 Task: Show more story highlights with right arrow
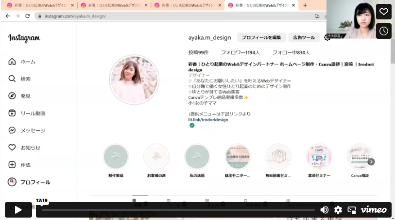click(371, 162)
